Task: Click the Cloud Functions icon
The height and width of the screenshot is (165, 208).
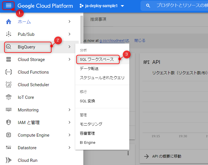Action: pos(9,72)
